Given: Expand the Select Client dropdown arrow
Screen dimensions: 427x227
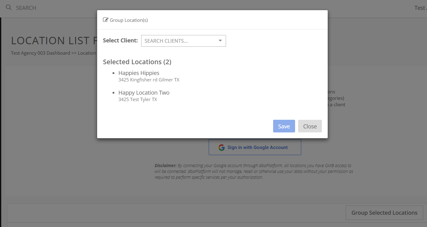Looking at the screenshot, I should pyautogui.click(x=220, y=41).
